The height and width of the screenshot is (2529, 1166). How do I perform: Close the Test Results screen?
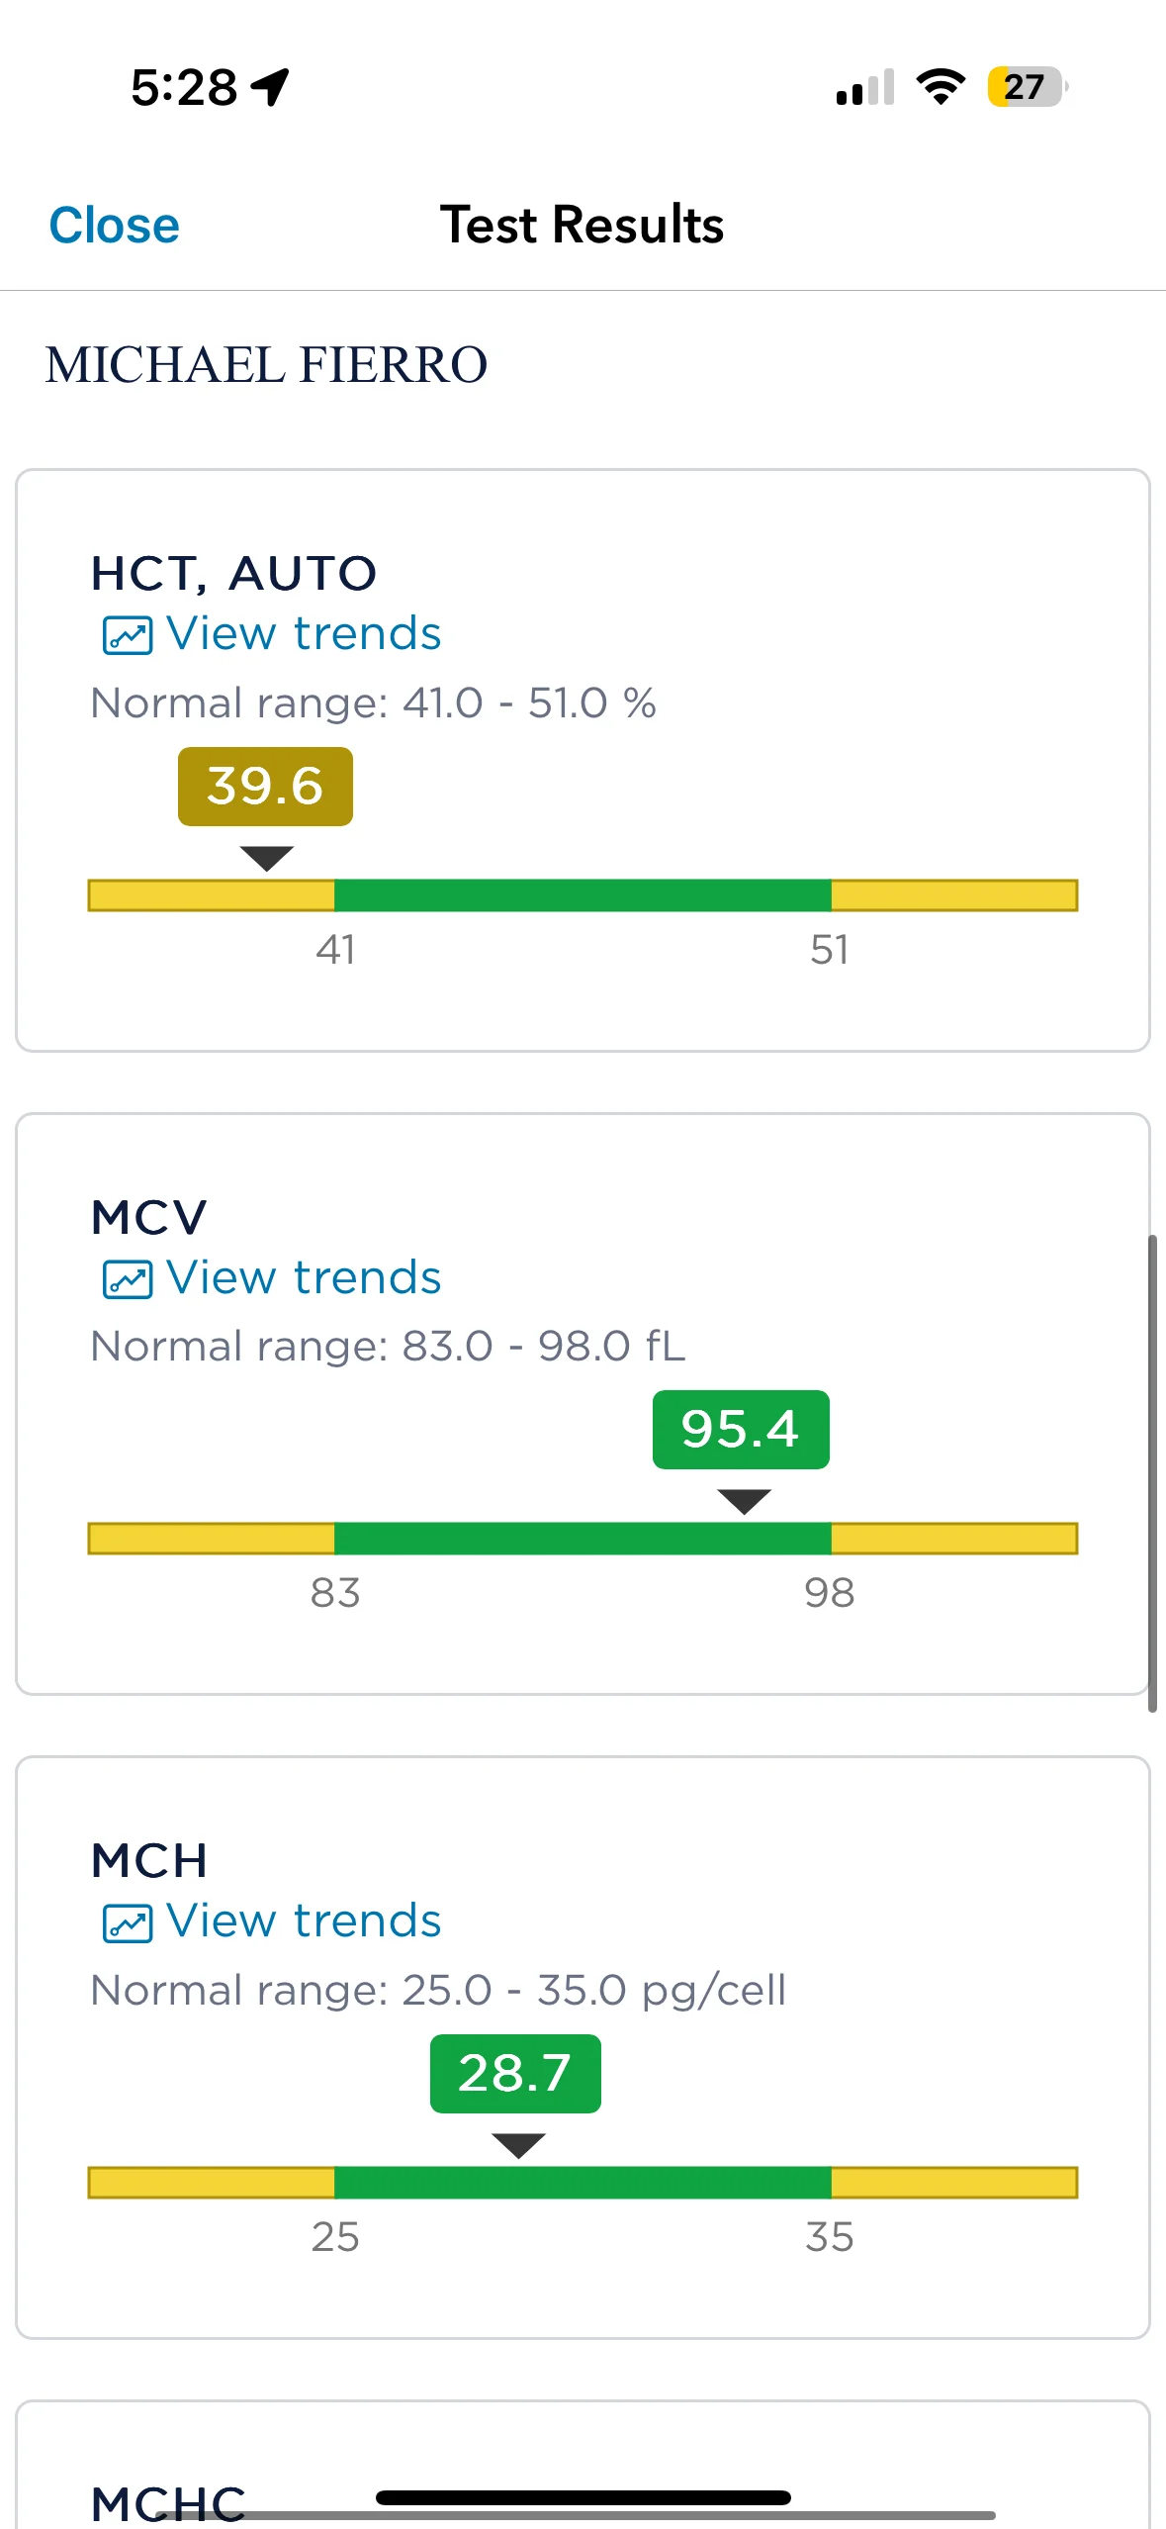[x=114, y=226]
